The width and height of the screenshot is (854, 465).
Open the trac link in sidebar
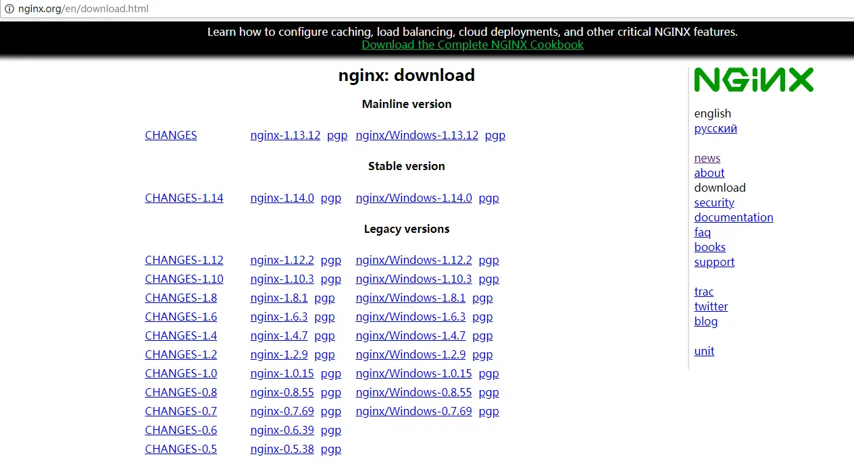tap(704, 292)
